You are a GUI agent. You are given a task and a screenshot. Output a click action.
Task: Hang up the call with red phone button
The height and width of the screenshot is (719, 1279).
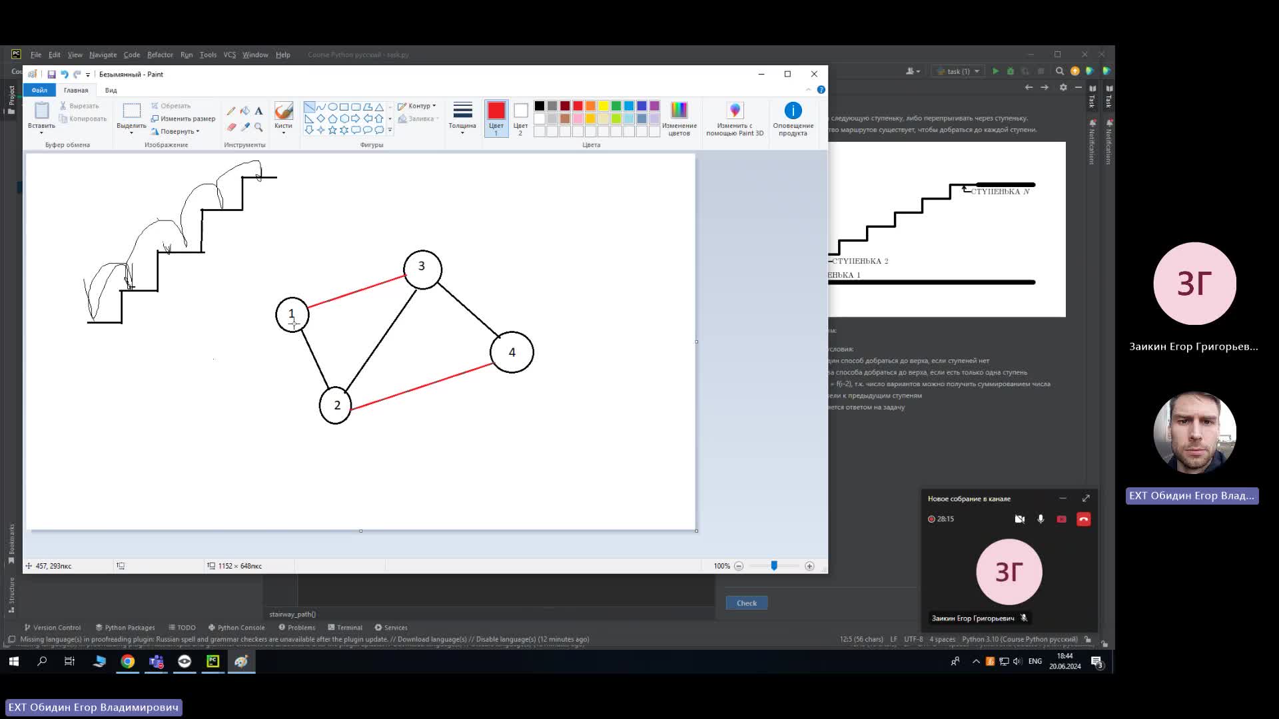coord(1084,519)
